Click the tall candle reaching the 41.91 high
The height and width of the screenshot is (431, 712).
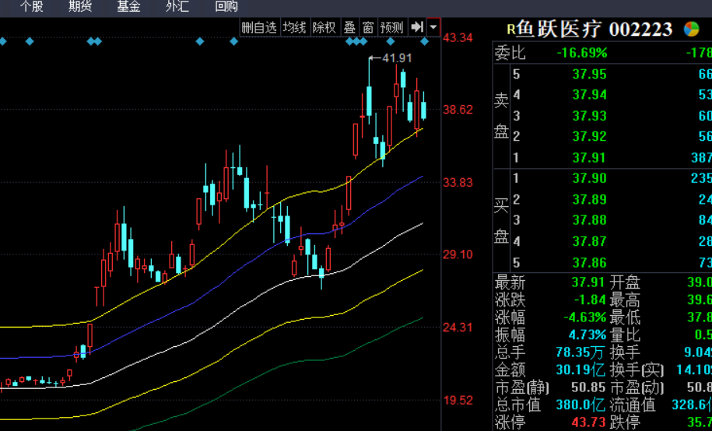[x=369, y=101]
